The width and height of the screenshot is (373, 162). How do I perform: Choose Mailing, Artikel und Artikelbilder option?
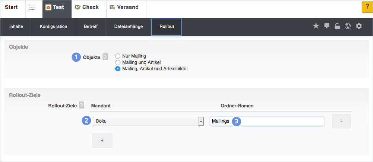click(118, 69)
